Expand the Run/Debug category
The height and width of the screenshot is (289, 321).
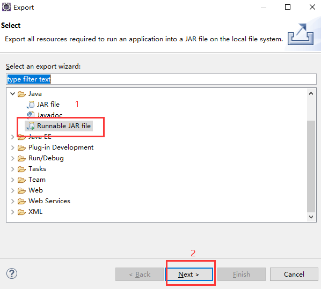pyautogui.click(x=13, y=158)
